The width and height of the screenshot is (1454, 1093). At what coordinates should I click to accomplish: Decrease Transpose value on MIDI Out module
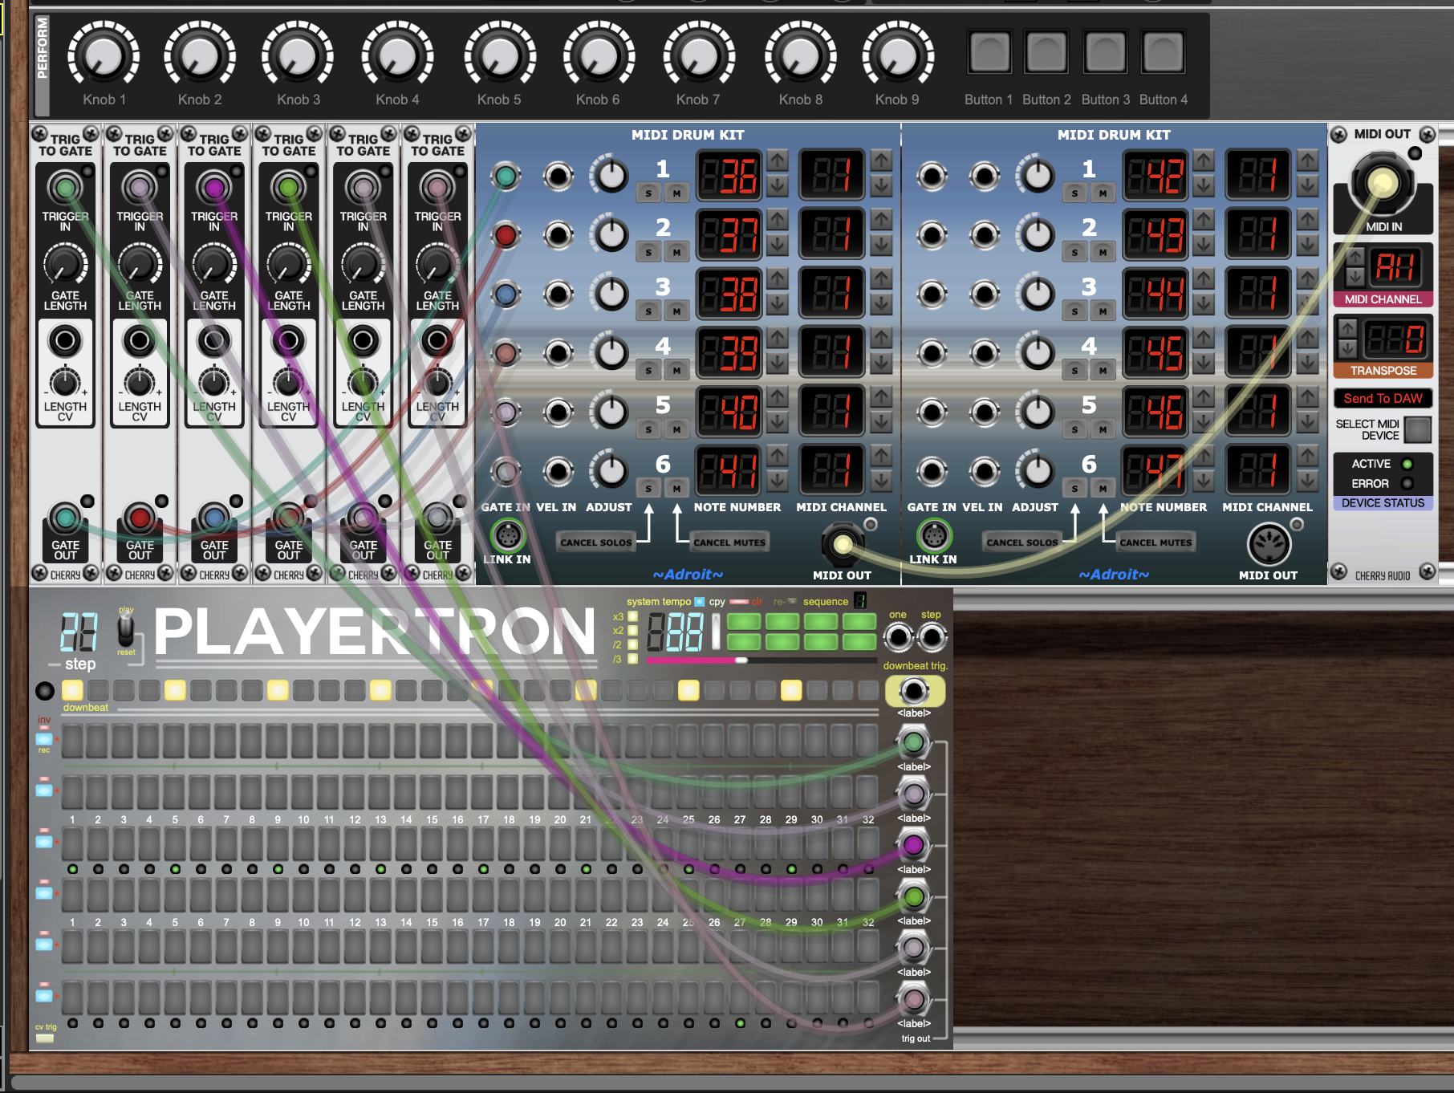[1347, 348]
